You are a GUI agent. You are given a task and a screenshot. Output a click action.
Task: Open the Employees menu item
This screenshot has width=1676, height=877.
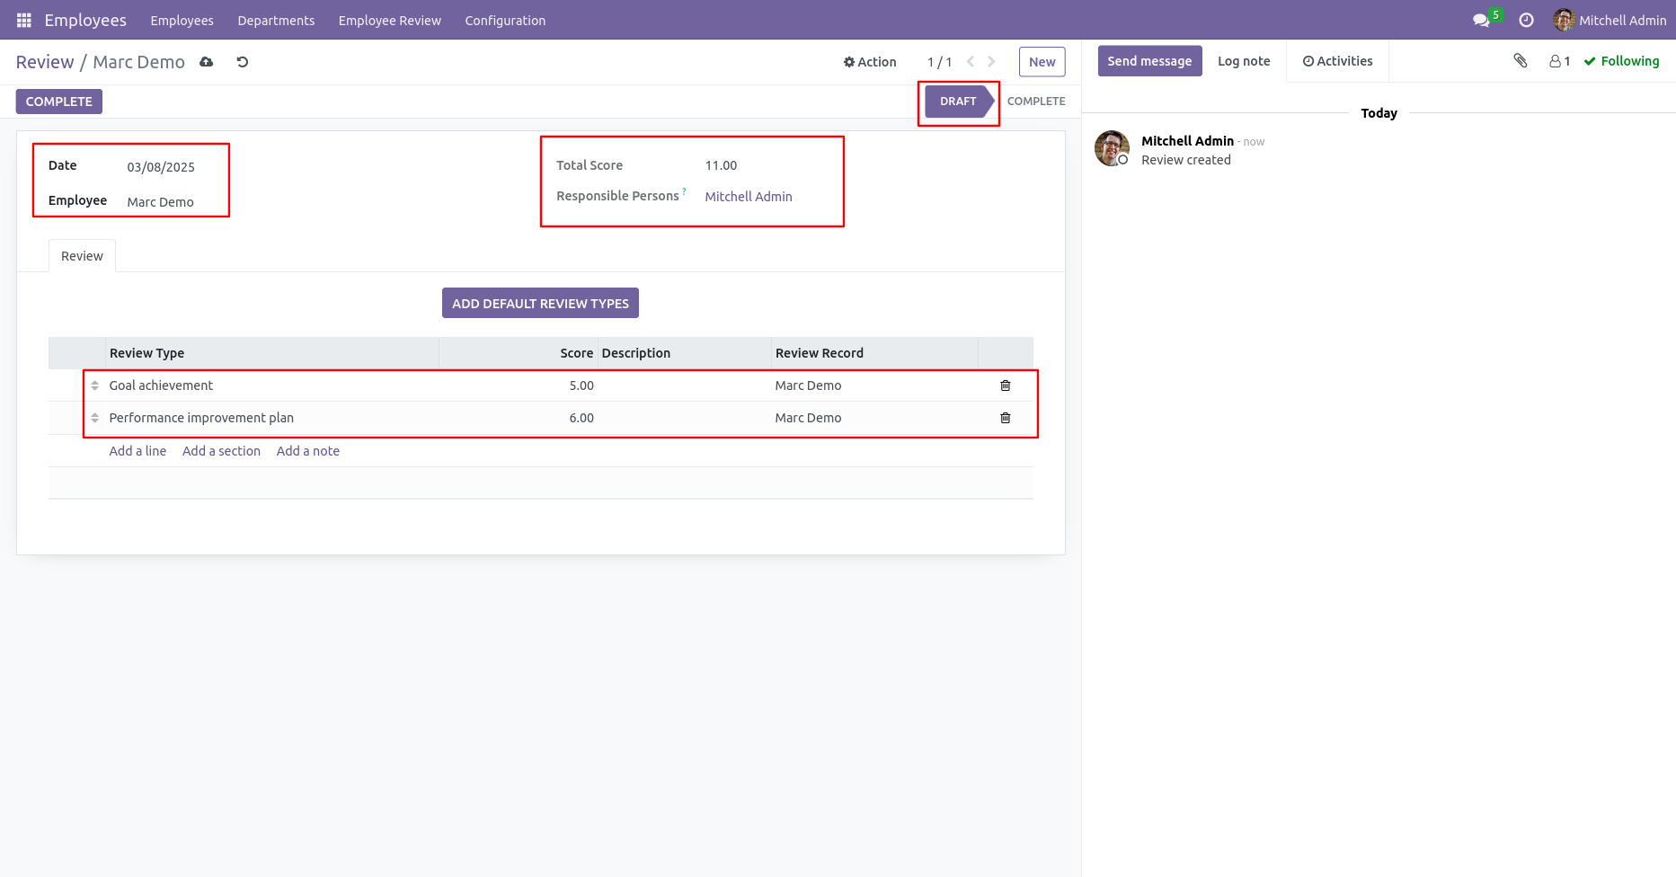tap(182, 20)
